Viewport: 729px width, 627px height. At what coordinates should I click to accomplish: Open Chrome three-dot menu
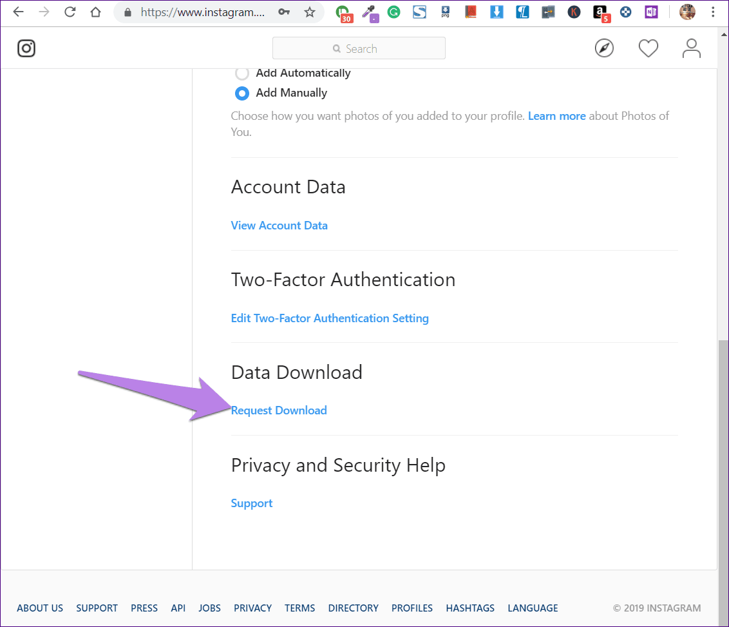[713, 12]
